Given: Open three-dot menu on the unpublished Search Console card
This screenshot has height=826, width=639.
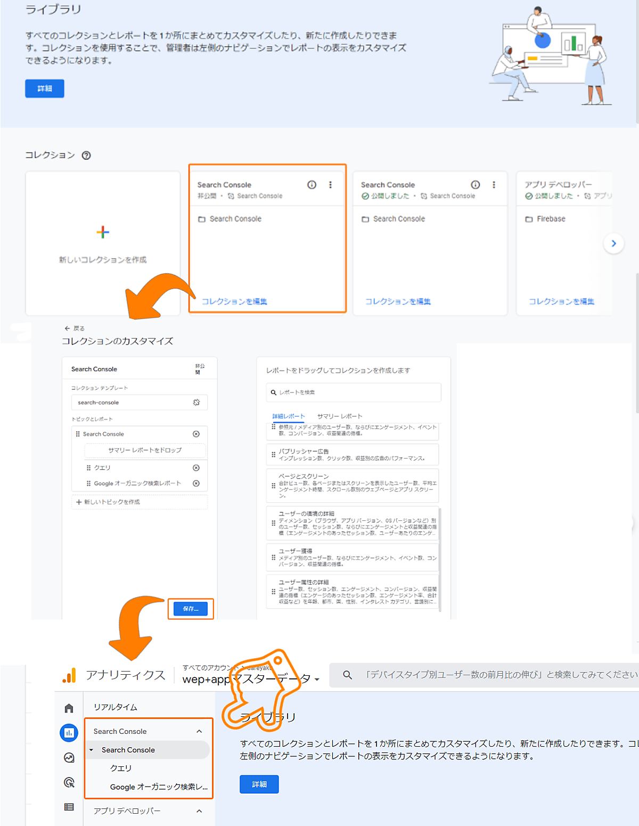Looking at the screenshot, I should pos(331,185).
